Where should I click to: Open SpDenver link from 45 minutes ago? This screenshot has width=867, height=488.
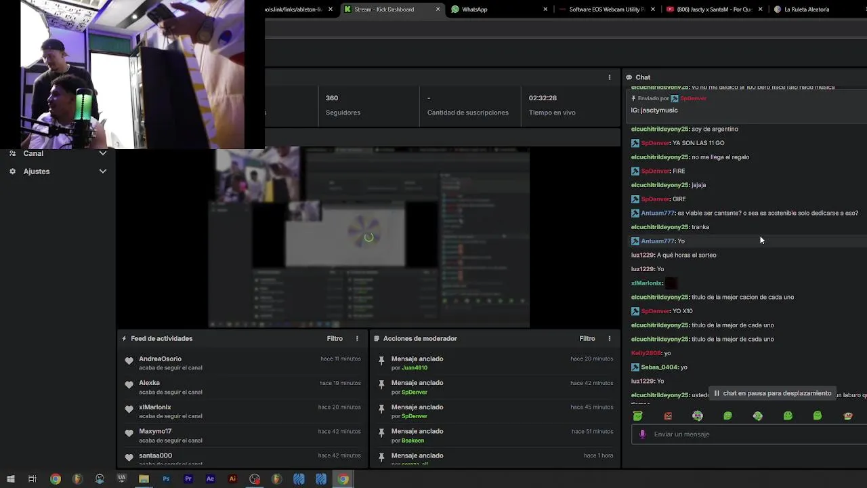[415, 416]
